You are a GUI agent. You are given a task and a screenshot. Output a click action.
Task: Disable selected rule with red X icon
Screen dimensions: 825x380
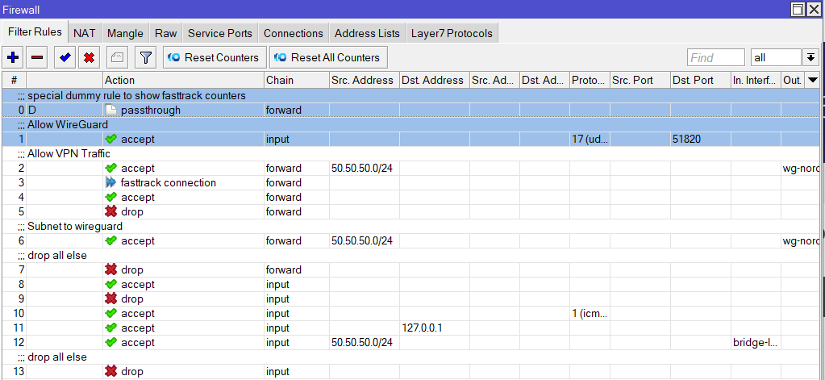click(90, 57)
